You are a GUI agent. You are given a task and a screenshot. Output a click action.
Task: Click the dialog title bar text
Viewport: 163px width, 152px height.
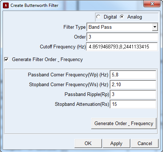(34, 5)
